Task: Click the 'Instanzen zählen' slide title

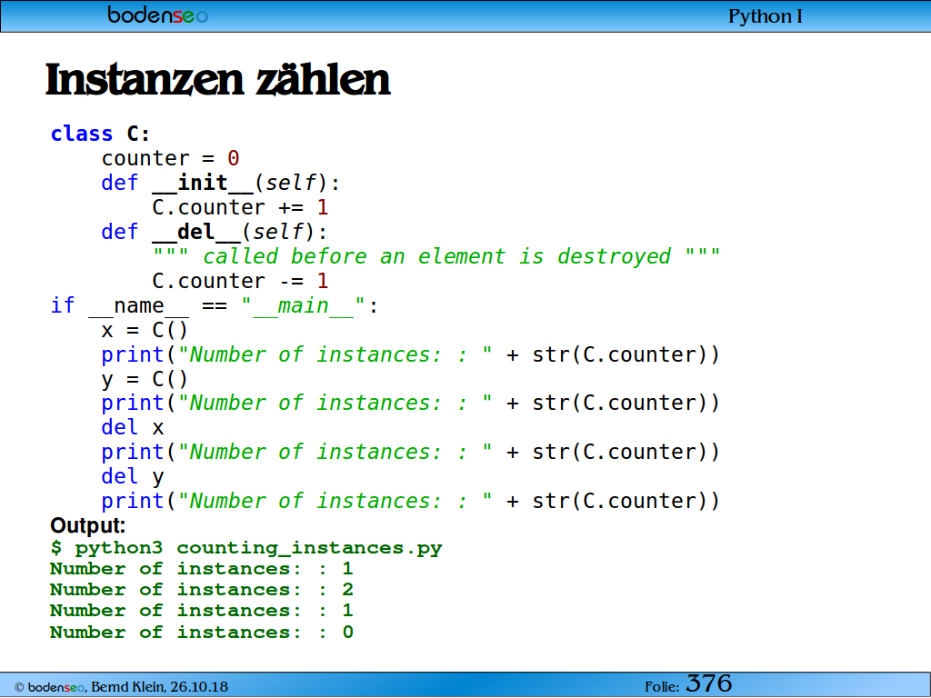Action: [x=218, y=80]
